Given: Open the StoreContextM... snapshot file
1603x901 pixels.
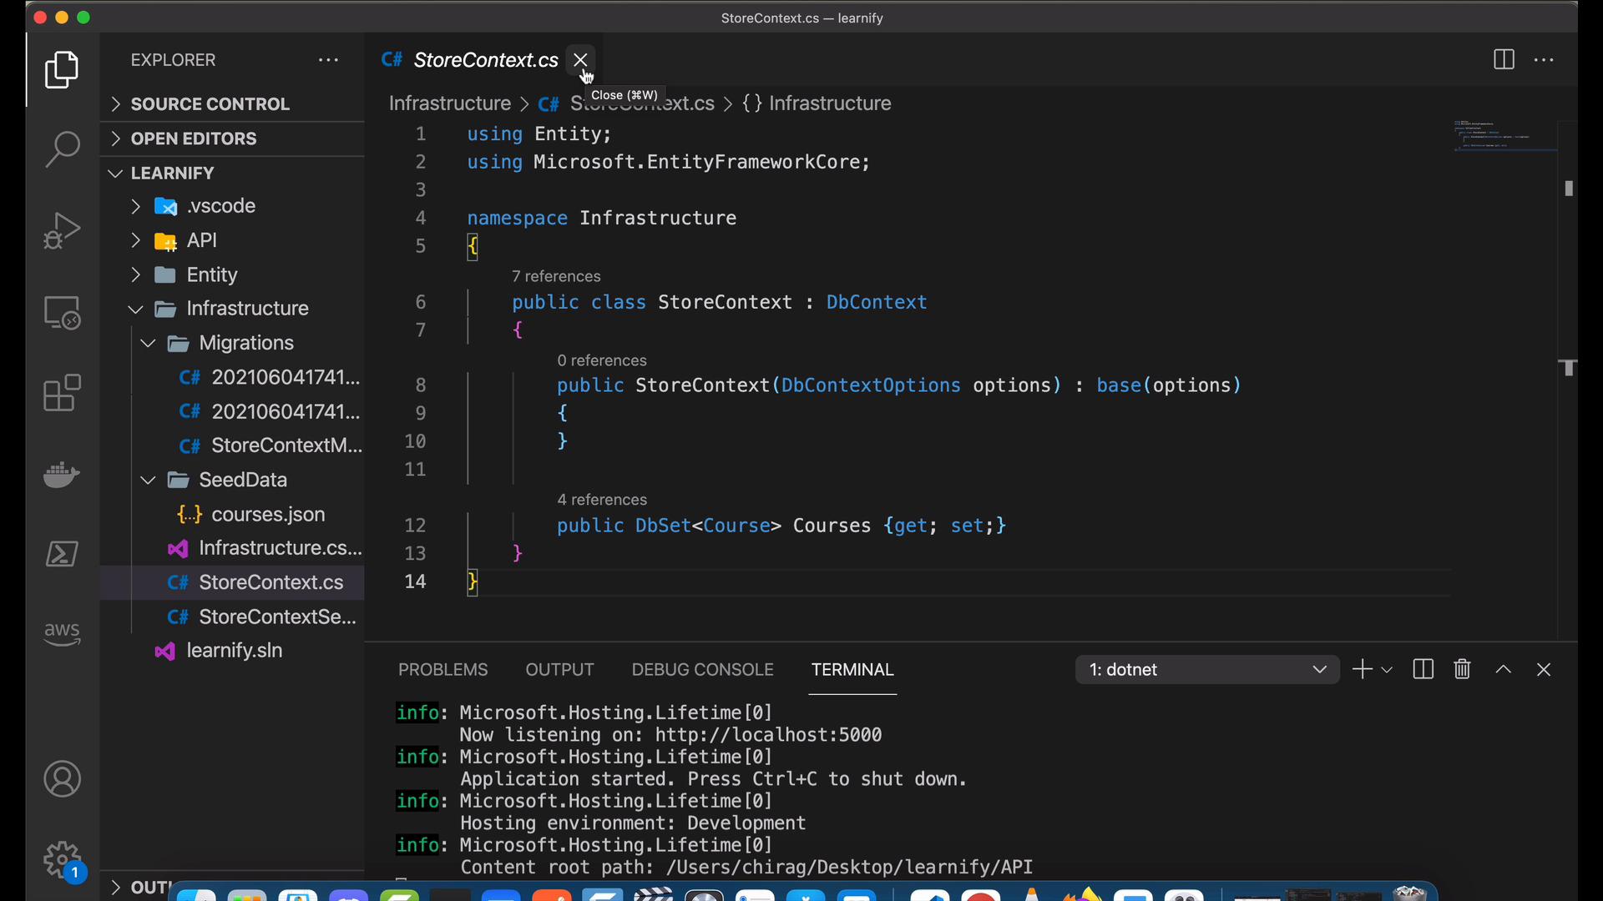Looking at the screenshot, I should [232, 445].
